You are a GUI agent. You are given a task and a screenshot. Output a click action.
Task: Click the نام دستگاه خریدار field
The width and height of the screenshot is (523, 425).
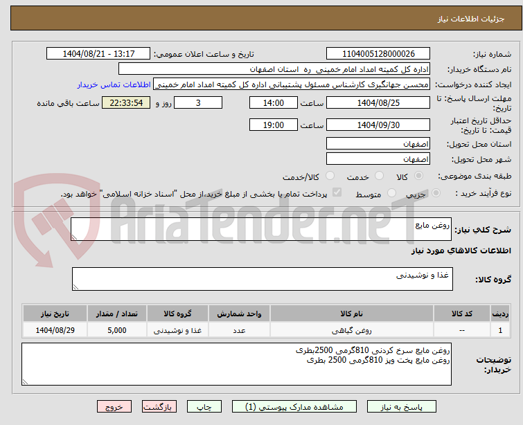[274, 69]
